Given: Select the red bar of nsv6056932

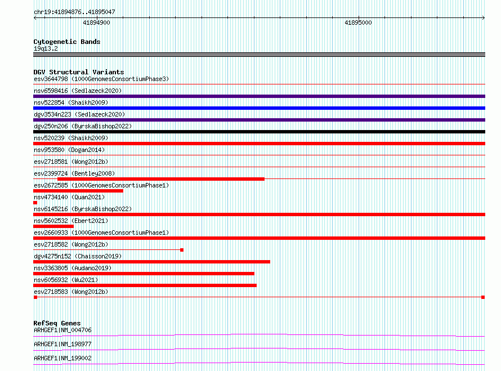Looking at the screenshot, I should click(x=145, y=285).
